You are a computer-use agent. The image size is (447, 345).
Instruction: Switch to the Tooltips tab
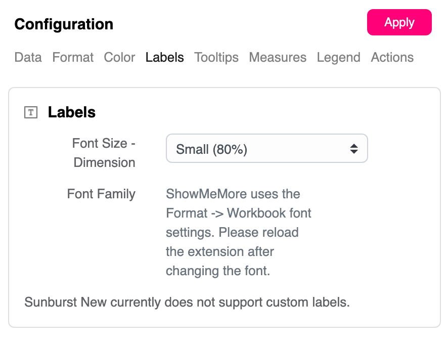click(216, 57)
